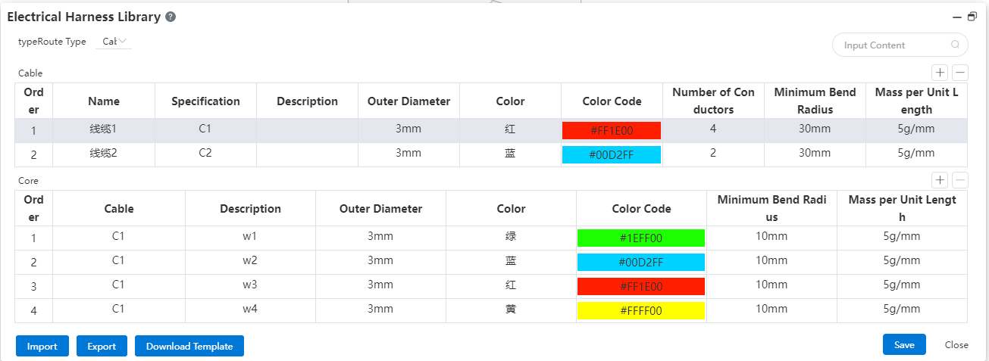Click the Close link
Viewport: 989px width, 361px height.
point(956,344)
